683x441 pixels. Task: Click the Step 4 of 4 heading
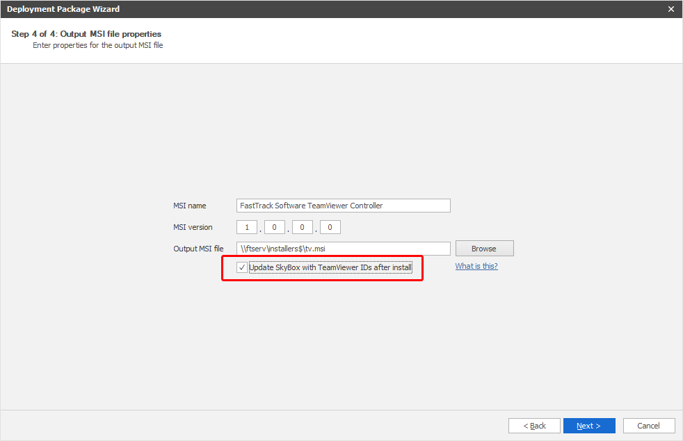86,34
